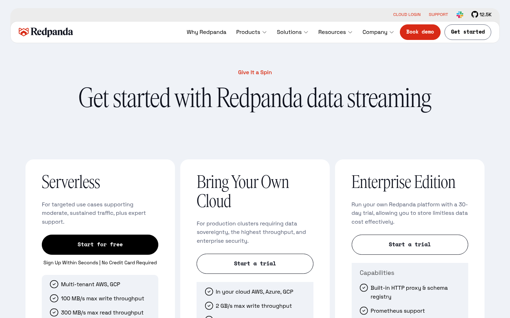This screenshot has width=510, height=318.
Task: Go to Cloud Login
Action: (x=407, y=14)
